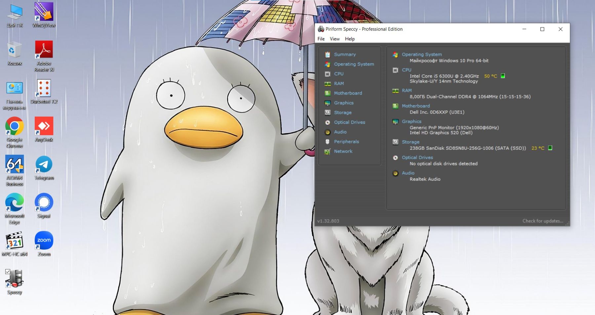The image size is (595, 315).
Task: Click the storage temperature green indicator
Action: [550, 148]
